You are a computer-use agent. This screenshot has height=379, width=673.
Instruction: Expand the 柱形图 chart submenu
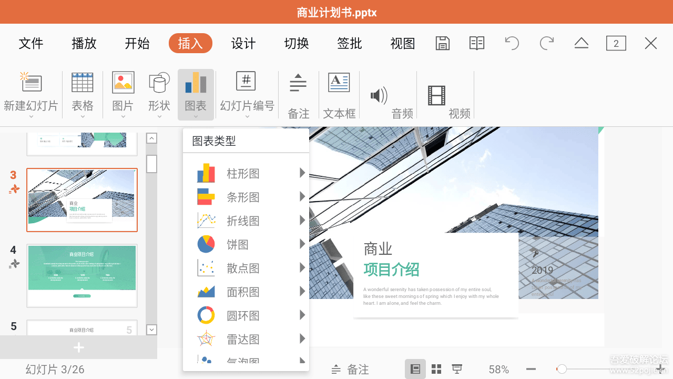point(302,173)
